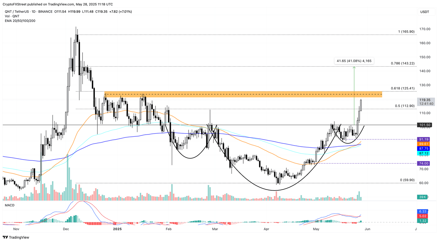
Task: Click the high value H119.99
Action: pos(74,12)
